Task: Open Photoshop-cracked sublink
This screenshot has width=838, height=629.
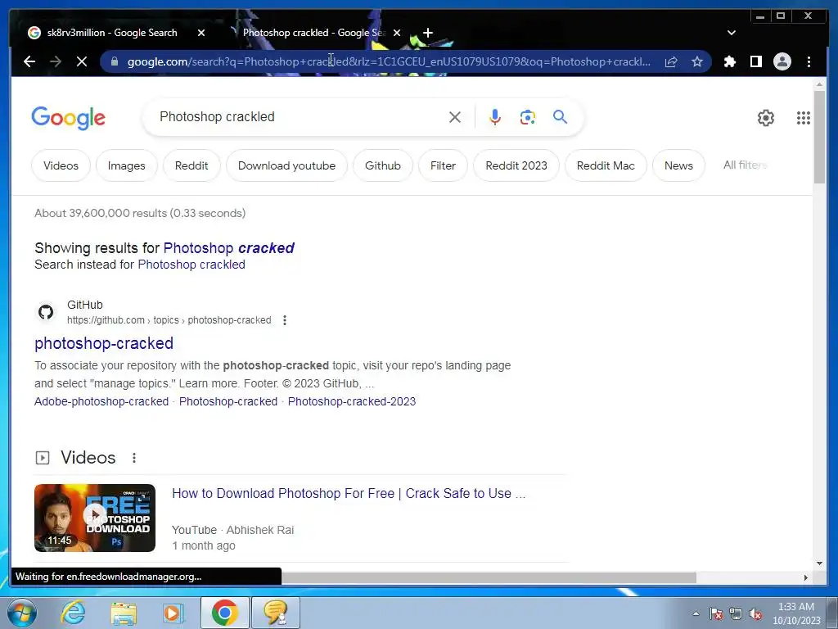Action: (x=228, y=401)
